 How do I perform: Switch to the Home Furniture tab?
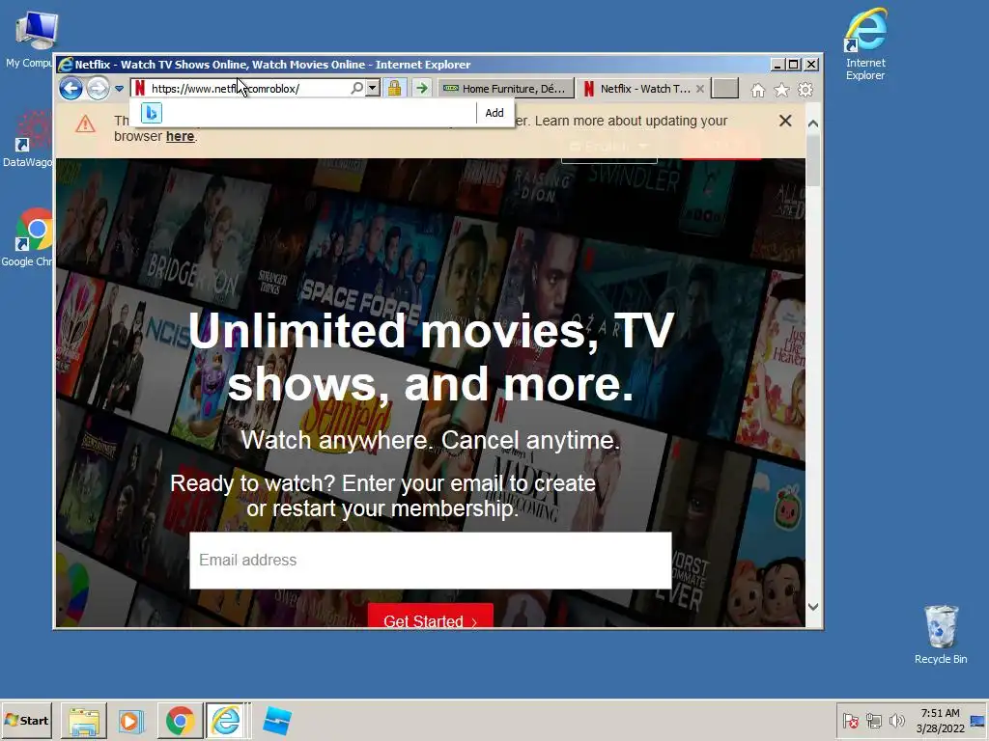505,89
